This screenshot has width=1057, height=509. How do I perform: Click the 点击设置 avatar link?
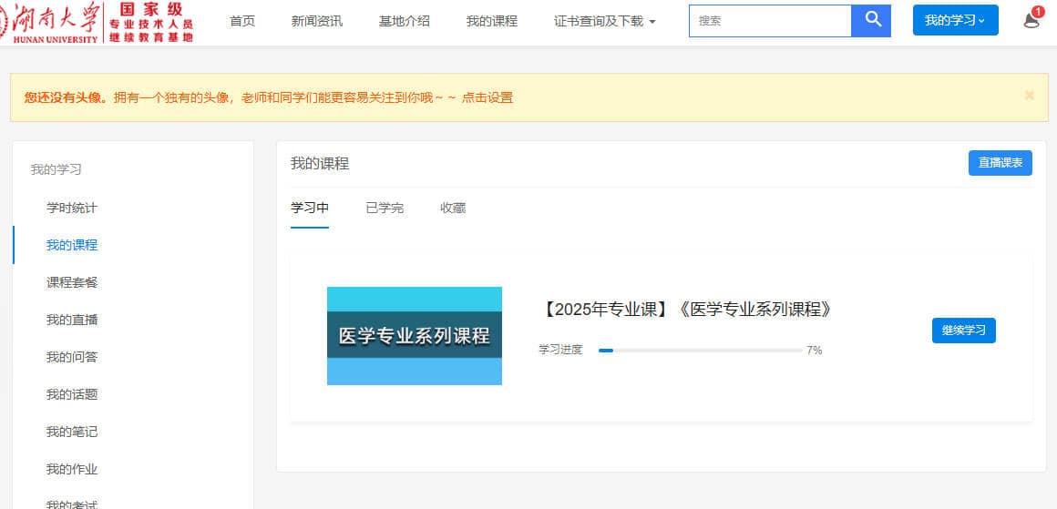(x=487, y=97)
